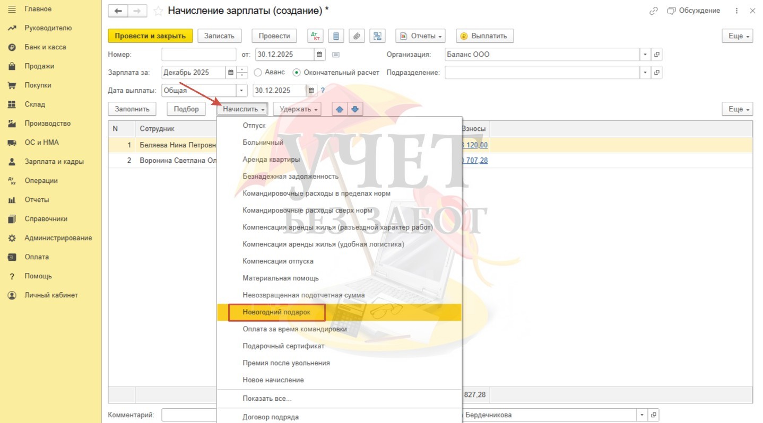Viewport: 763px width, 423px height.
Task: Open the Дата выплаты type dropdown
Action: pyautogui.click(x=241, y=91)
